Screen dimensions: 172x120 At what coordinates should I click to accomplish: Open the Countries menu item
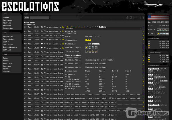8,28
